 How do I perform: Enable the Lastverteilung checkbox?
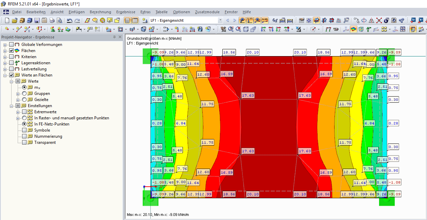pyautogui.click(x=11, y=69)
